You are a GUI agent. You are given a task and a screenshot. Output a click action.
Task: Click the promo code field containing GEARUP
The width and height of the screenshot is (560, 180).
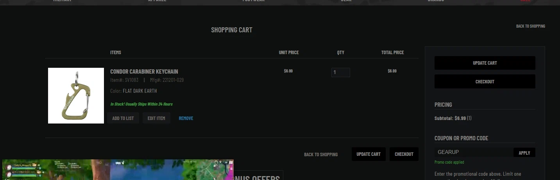474,152
